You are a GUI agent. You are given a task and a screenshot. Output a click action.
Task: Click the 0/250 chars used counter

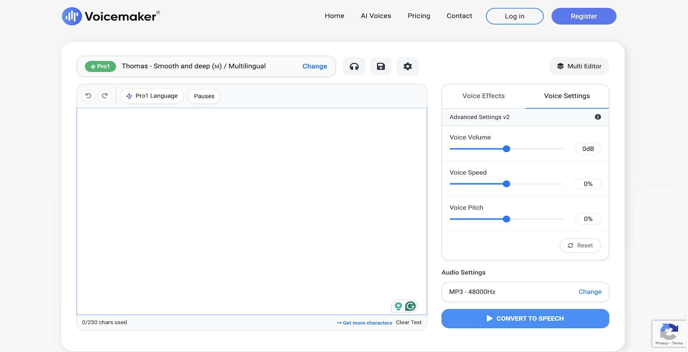point(104,322)
